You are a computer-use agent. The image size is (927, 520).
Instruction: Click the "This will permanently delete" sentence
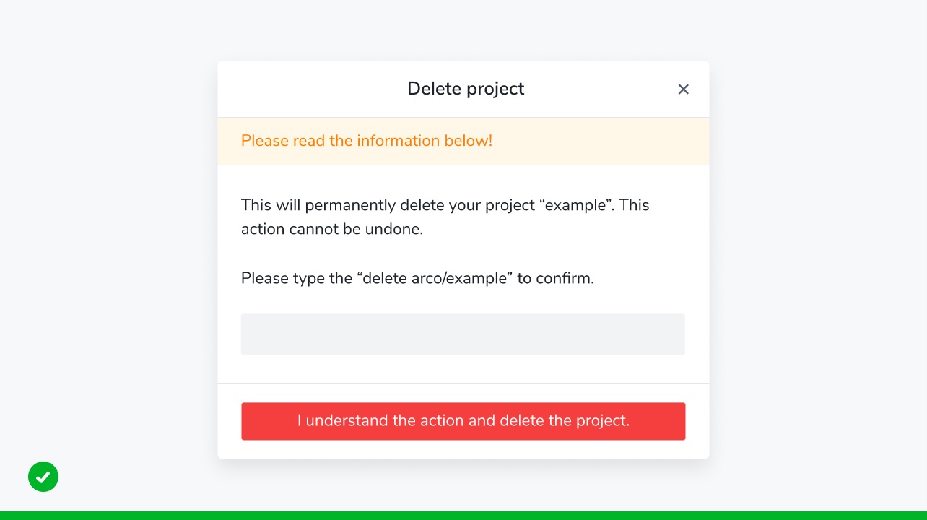pyautogui.click(x=445, y=217)
